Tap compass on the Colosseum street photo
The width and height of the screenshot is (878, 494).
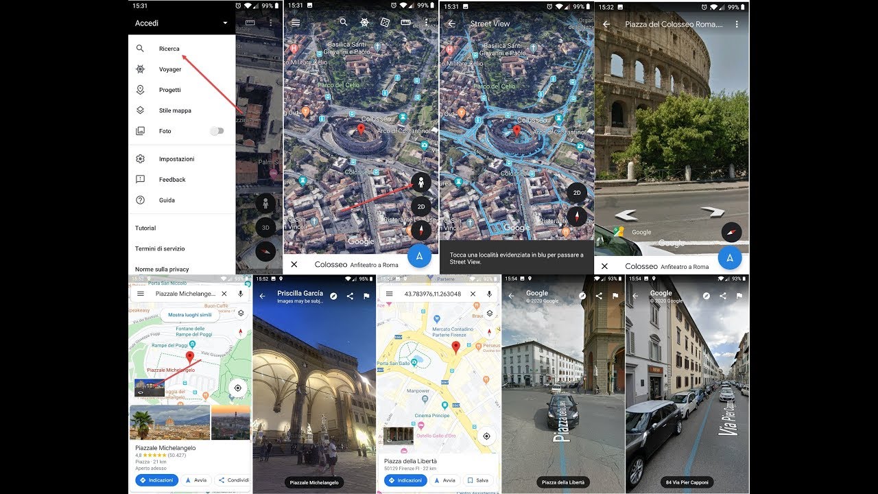[731, 232]
